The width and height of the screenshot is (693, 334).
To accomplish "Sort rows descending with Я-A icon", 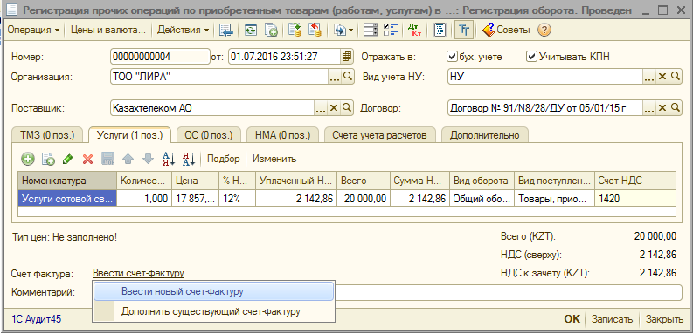I will click(x=188, y=159).
